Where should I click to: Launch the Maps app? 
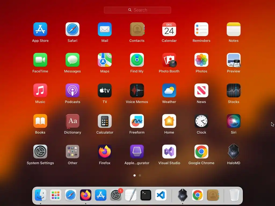(105, 60)
